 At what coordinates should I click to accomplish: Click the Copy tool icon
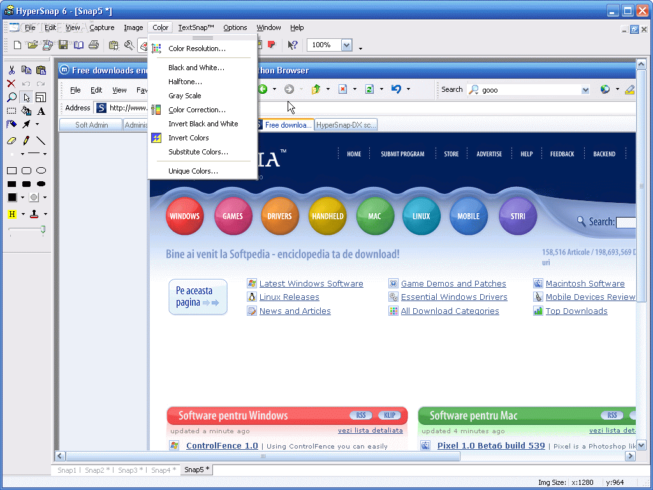pos(26,70)
